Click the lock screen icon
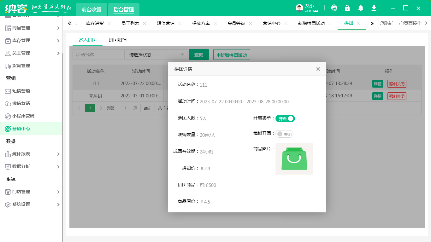 coord(347,8)
